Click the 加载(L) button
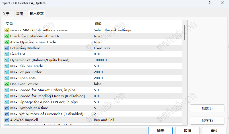This screenshot has height=134, width=229. pyautogui.click(x=207, y=108)
